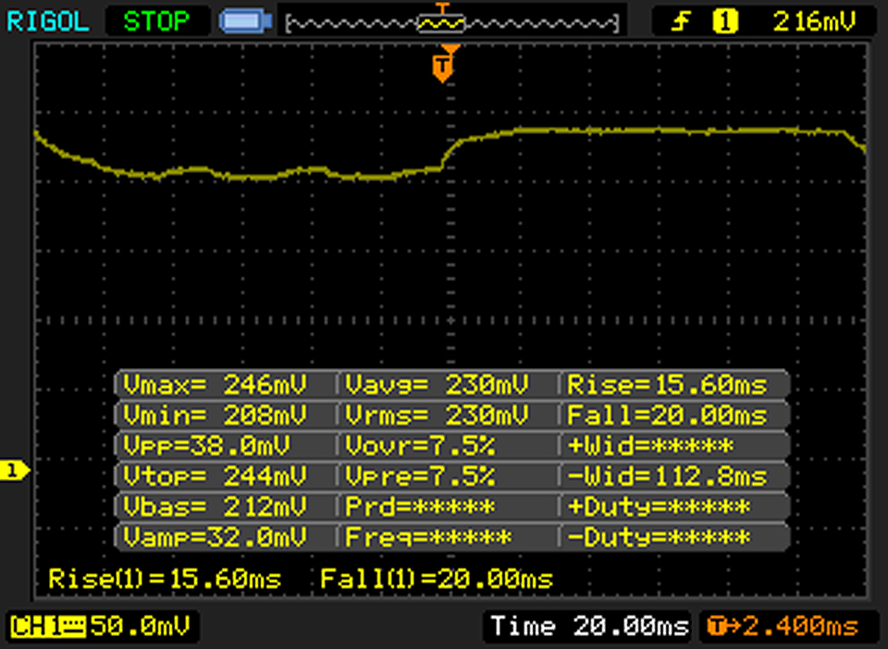This screenshot has height=649, width=888.
Task: Click the Prd=***** measurement
Action: coord(420,507)
